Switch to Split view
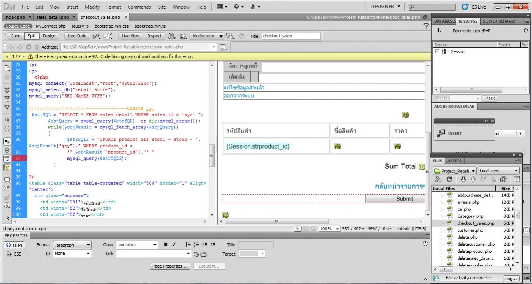 click(32, 36)
